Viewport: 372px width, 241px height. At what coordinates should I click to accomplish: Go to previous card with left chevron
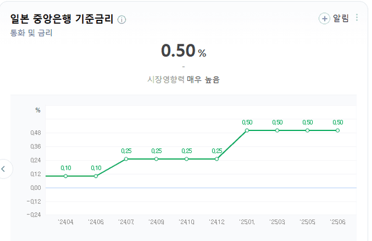tap(3, 169)
